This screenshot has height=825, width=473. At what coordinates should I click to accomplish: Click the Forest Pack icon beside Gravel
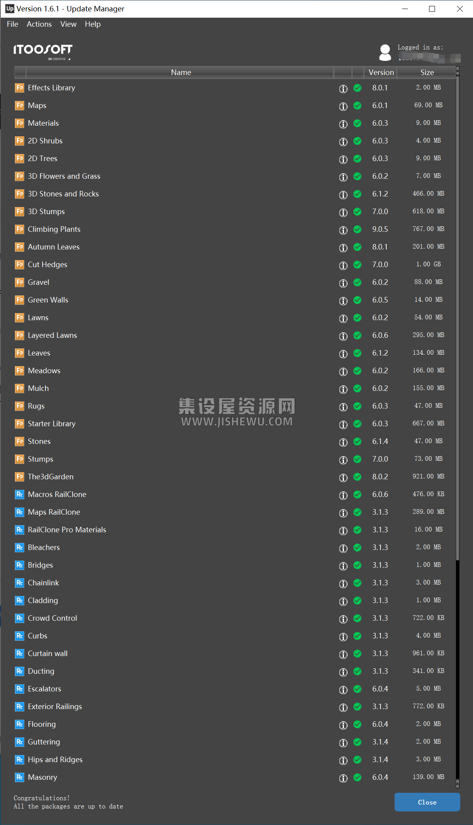point(20,282)
